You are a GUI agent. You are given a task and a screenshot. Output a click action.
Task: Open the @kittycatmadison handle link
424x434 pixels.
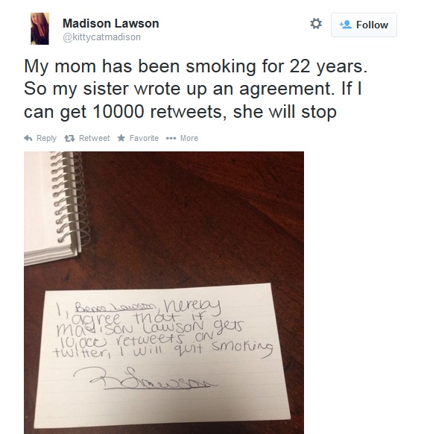point(102,37)
